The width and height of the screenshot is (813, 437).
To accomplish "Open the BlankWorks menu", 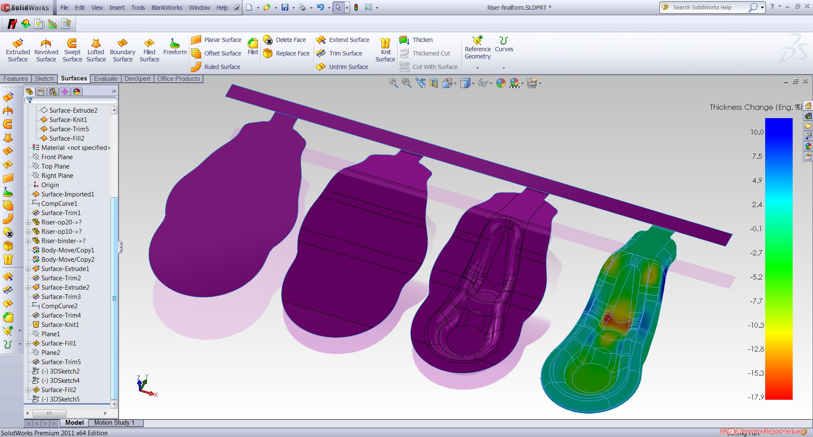I will point(167,8).
